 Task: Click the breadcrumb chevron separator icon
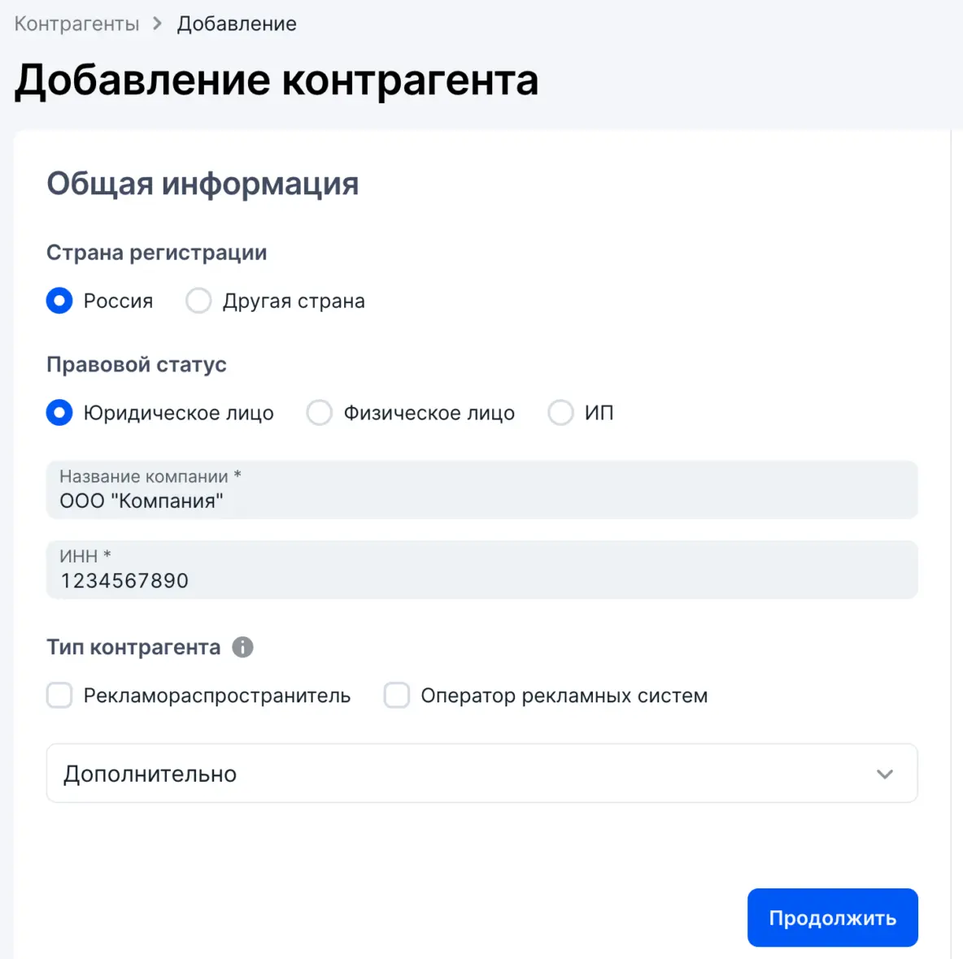(158, 24)
